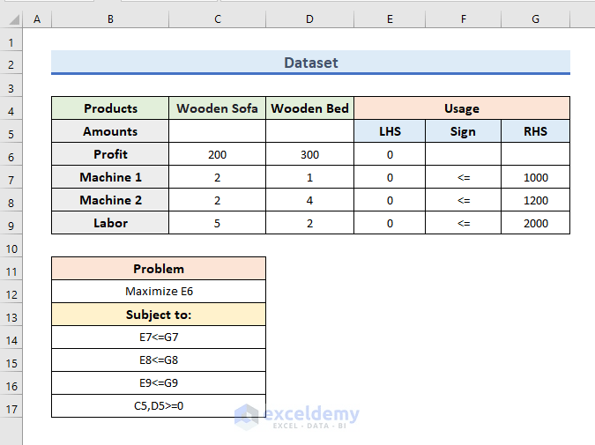595x445 pixels.
Task: Select Machine 1 Wooden Bed value 1
Action: tap(309, 177)
